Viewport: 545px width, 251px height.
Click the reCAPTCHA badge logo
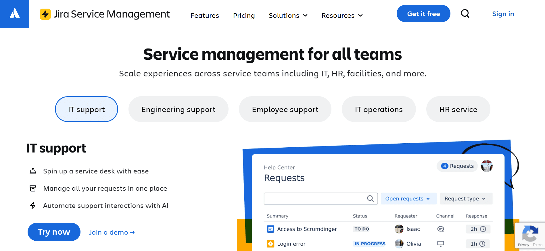coord(530,233)
